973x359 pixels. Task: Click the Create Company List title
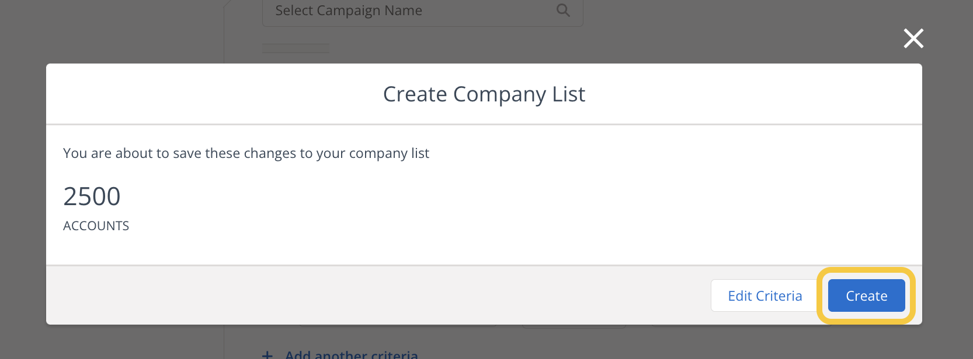coord(484,94)
